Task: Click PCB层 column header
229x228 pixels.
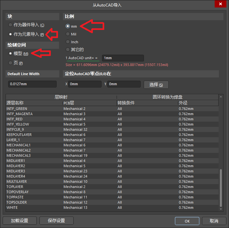Action: pyautogui.click(x=90, y=103)
